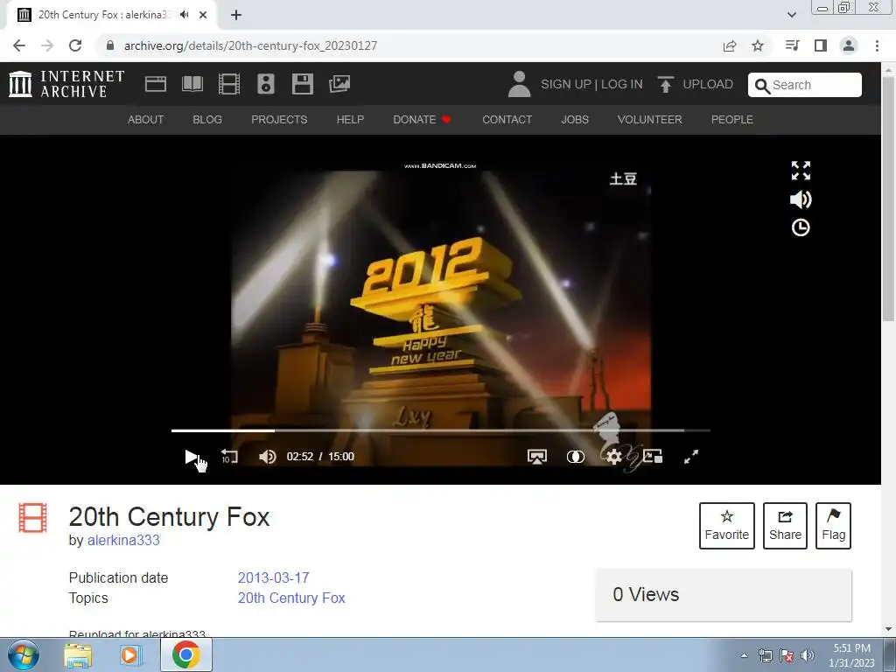Open the 20th Century Fox topic link

point(291,598)
